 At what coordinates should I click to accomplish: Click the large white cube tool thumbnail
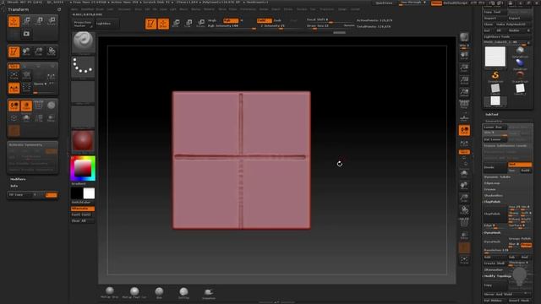tap(495, 57)
